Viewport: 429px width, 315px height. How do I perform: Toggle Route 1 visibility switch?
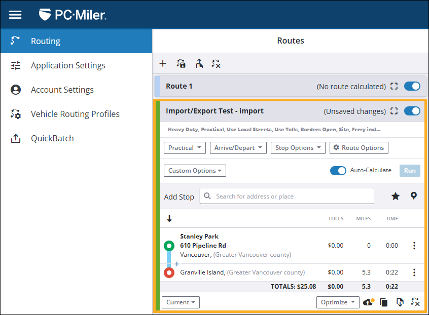pyautogui.click(x=412, y=86)
